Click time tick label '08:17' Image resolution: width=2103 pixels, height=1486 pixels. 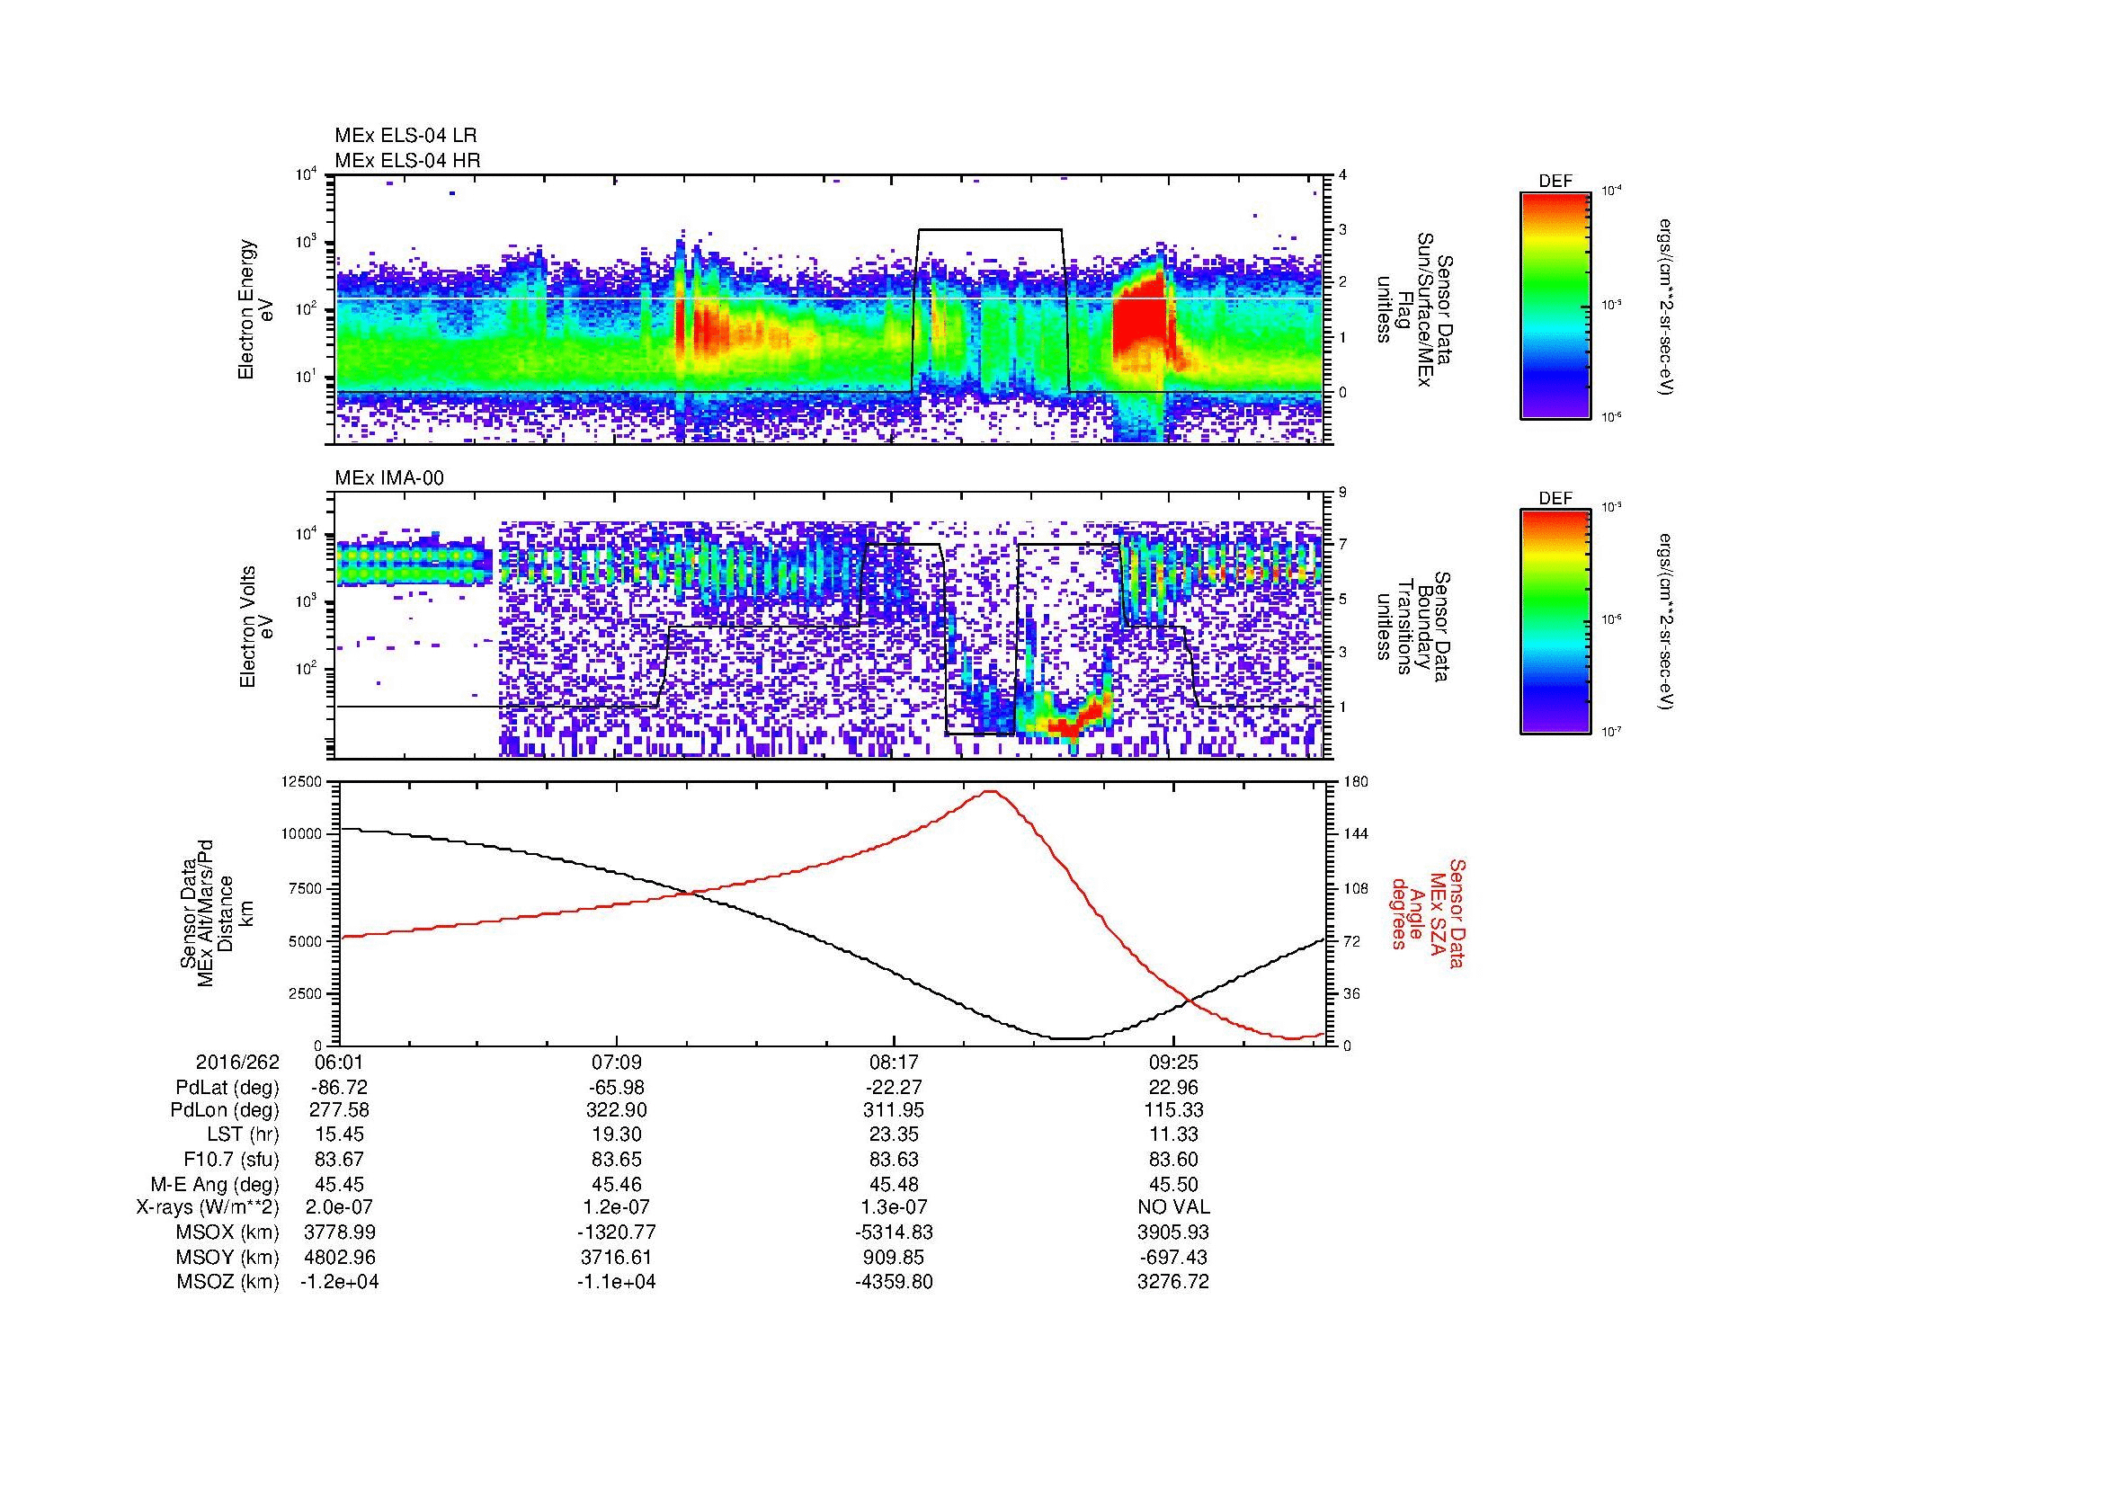point(894,1062)
